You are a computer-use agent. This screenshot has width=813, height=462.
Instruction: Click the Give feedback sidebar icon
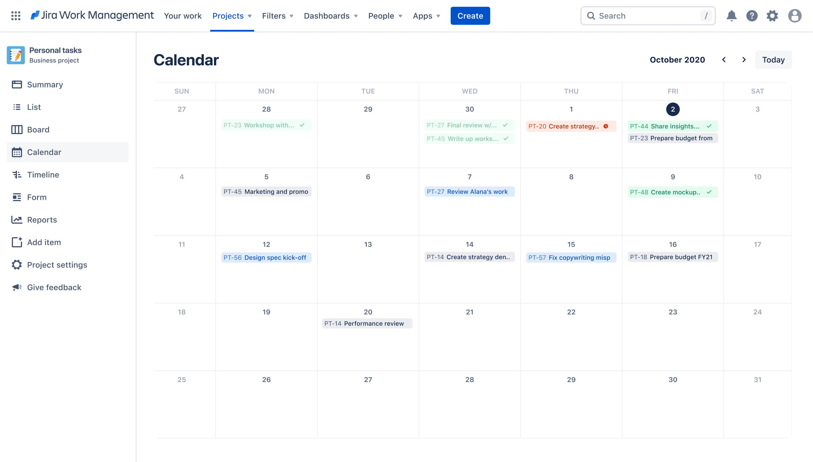tap(16, 288)
